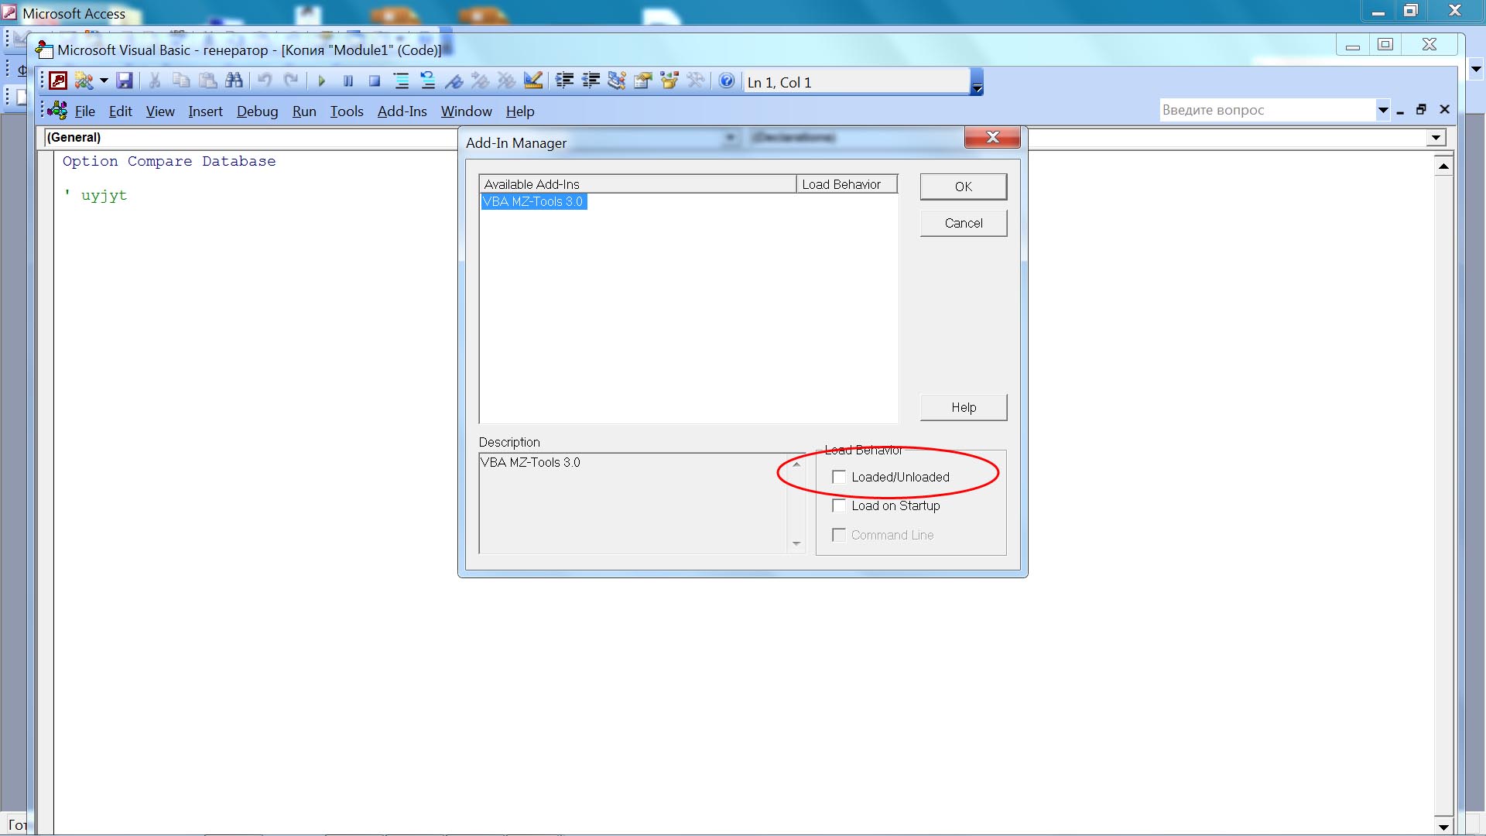Viewport: 1486px width, 836px height.
Task: Open the Add-Ins menu
Action: pyautogui.click(x=402, y=111)
